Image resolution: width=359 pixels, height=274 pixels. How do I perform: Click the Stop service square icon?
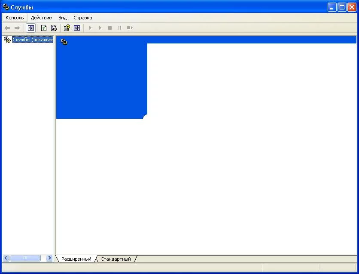110,28
